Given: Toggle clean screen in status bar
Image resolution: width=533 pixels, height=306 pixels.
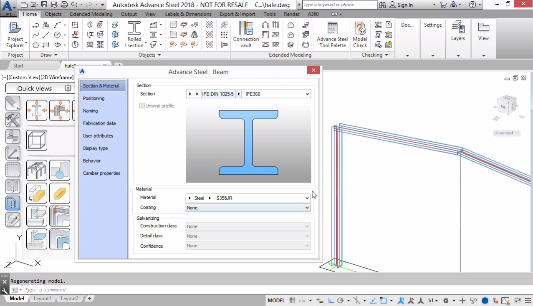Looking at the screenshot, I should coord(518,300).
